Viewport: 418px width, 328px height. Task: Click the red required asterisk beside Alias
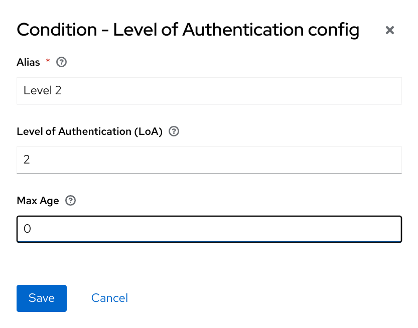click(48, 61)
